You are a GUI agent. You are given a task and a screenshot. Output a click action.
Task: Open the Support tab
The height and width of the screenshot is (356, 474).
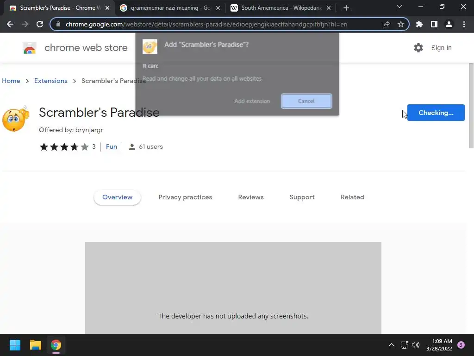pyautogui.click(x=302, y=197)
